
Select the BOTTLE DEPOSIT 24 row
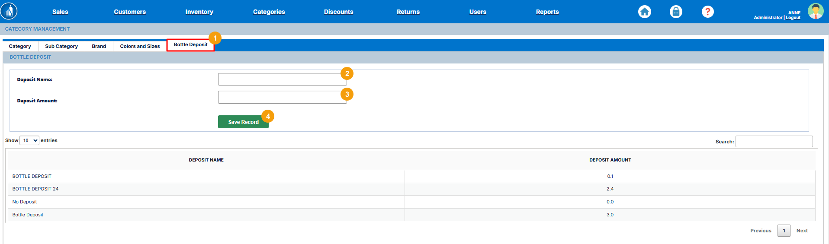[35, 189]
